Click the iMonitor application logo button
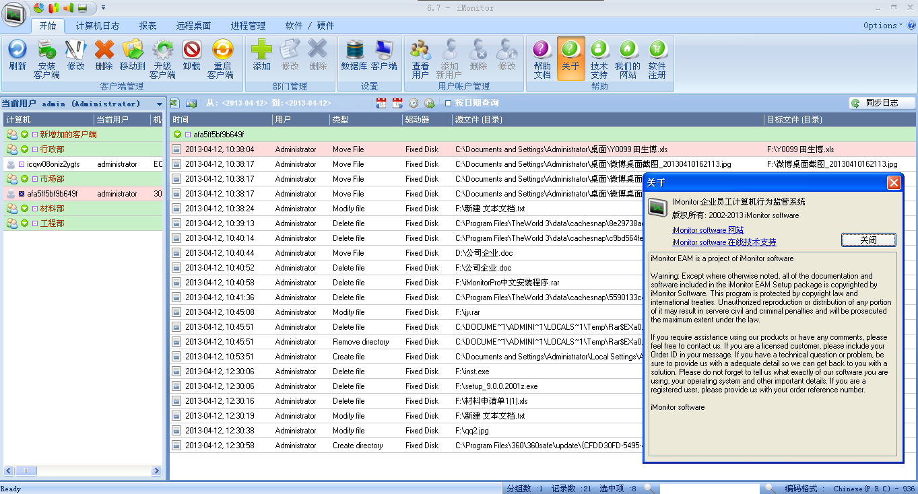 pyautogui.click(x=15, y=15)
